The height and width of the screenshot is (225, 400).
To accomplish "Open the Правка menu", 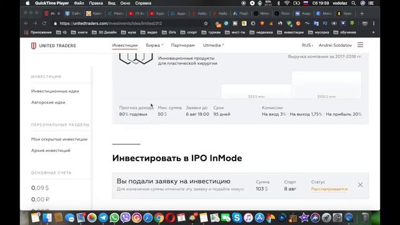I will pyautogui.click(x=96, y=3).
